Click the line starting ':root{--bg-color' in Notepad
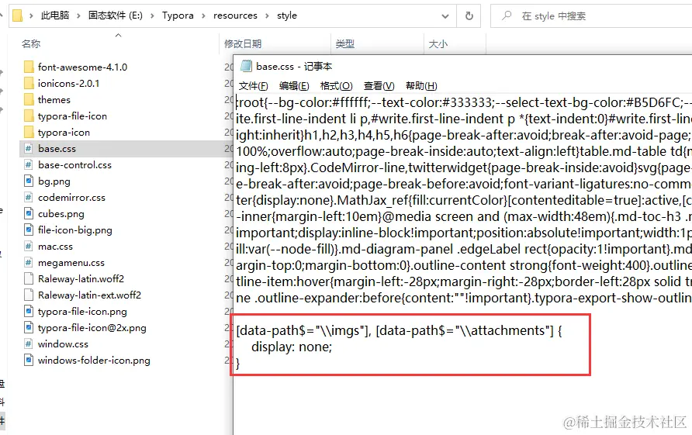 point(463,103)
